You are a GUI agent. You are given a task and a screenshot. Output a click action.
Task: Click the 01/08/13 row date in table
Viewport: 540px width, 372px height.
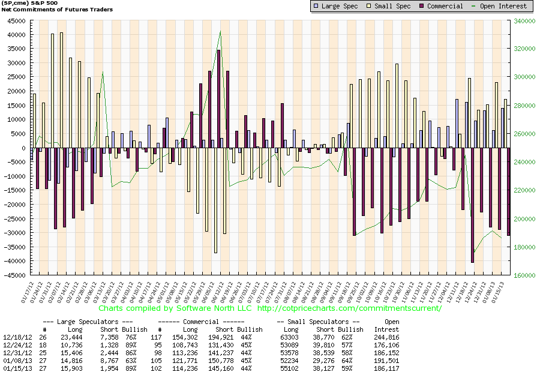(x=17, y=361)
